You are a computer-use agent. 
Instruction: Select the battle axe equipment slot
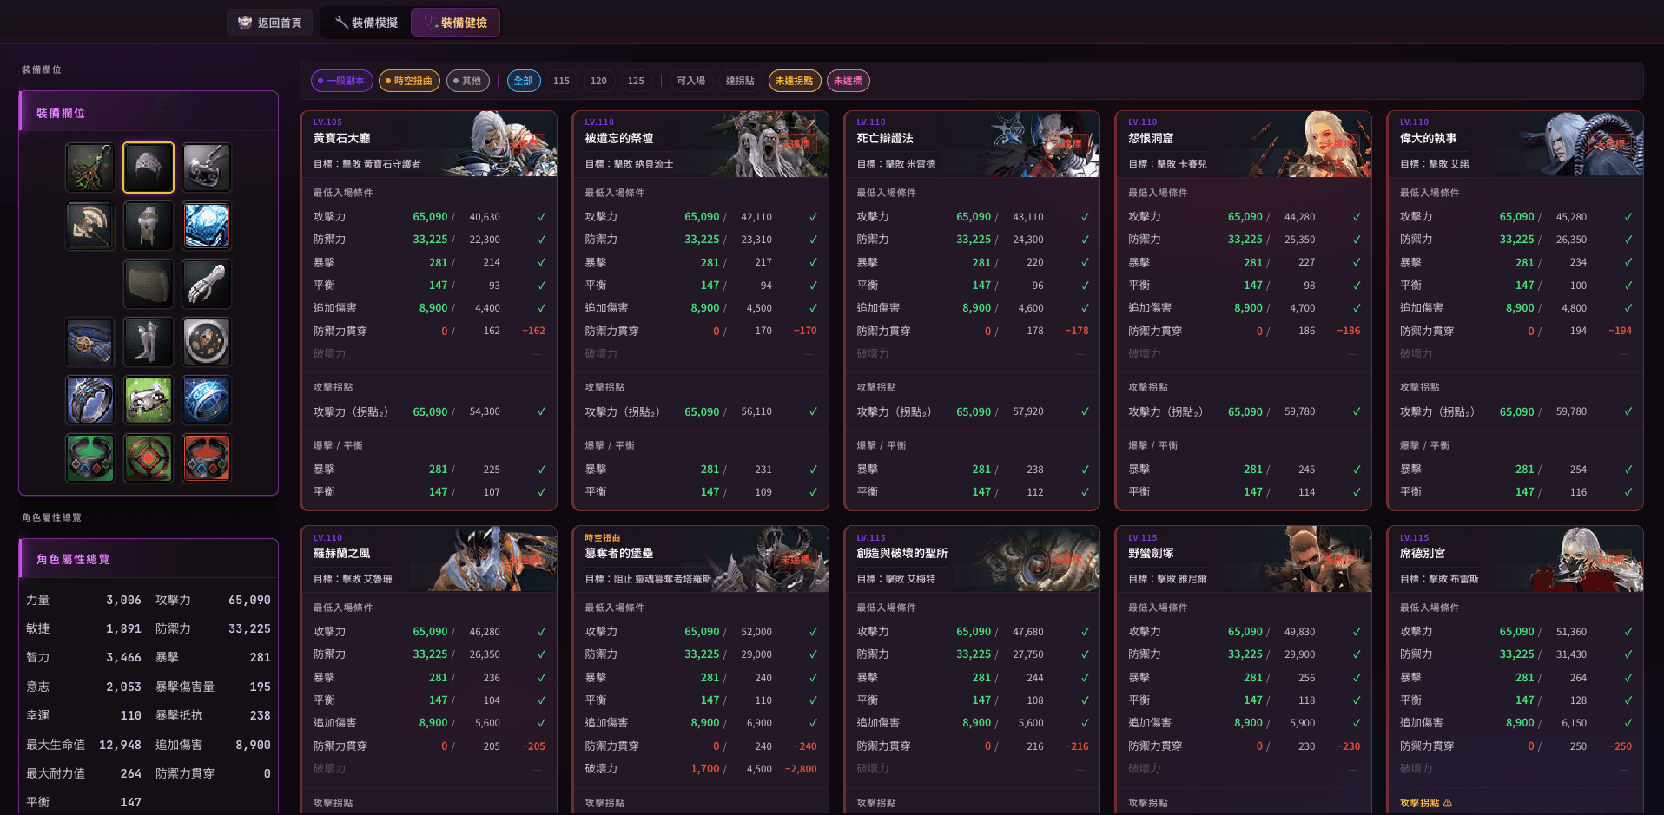[x=90, y=226]
